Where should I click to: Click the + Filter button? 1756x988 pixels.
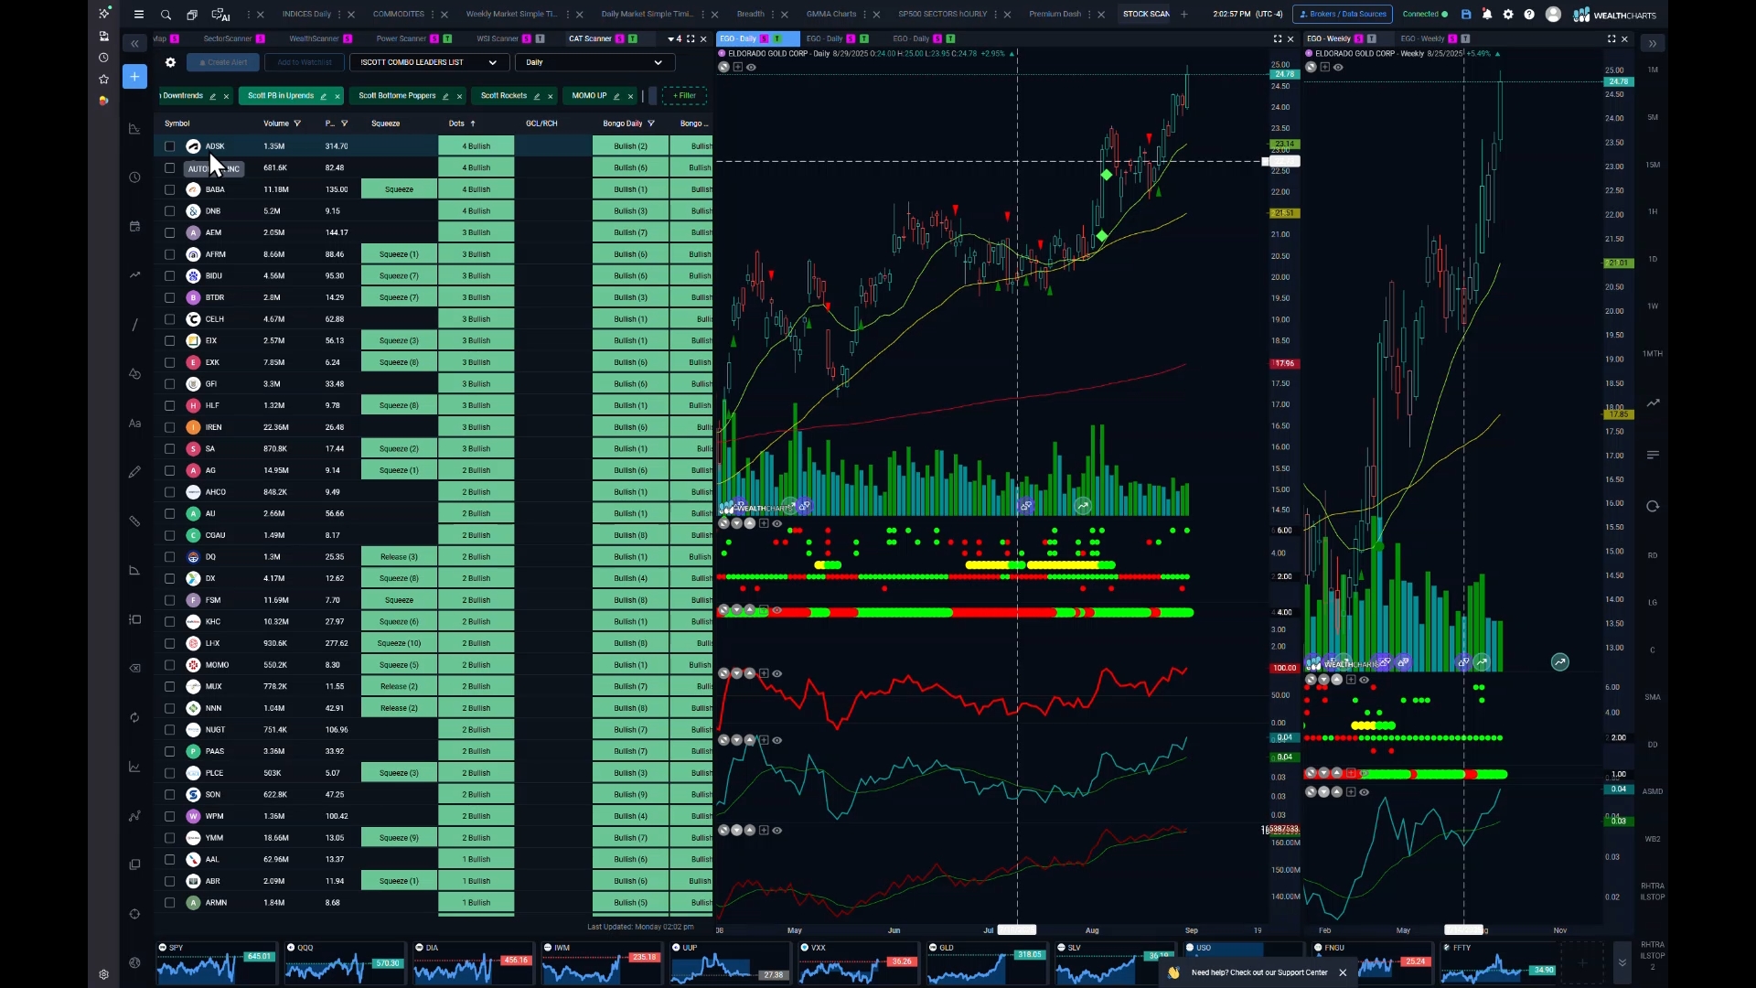tap(684, 95)
